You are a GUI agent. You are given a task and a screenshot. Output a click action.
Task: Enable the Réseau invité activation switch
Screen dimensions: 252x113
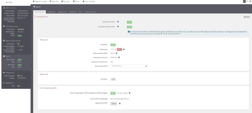click(x=113, y=79)
